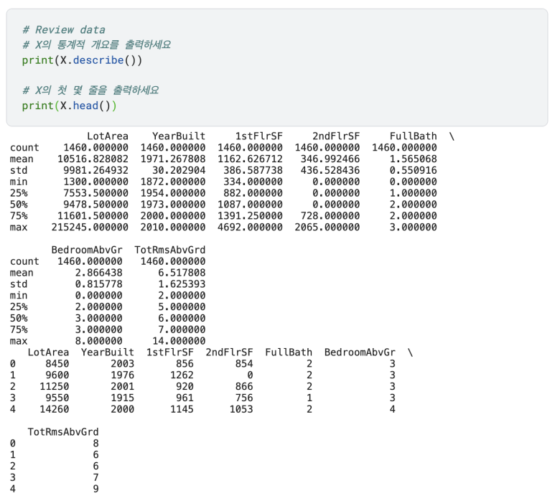The height and width of the screenshot is (496, 555).
Task: Click the 728.000000 value
Action: [330, 215]
